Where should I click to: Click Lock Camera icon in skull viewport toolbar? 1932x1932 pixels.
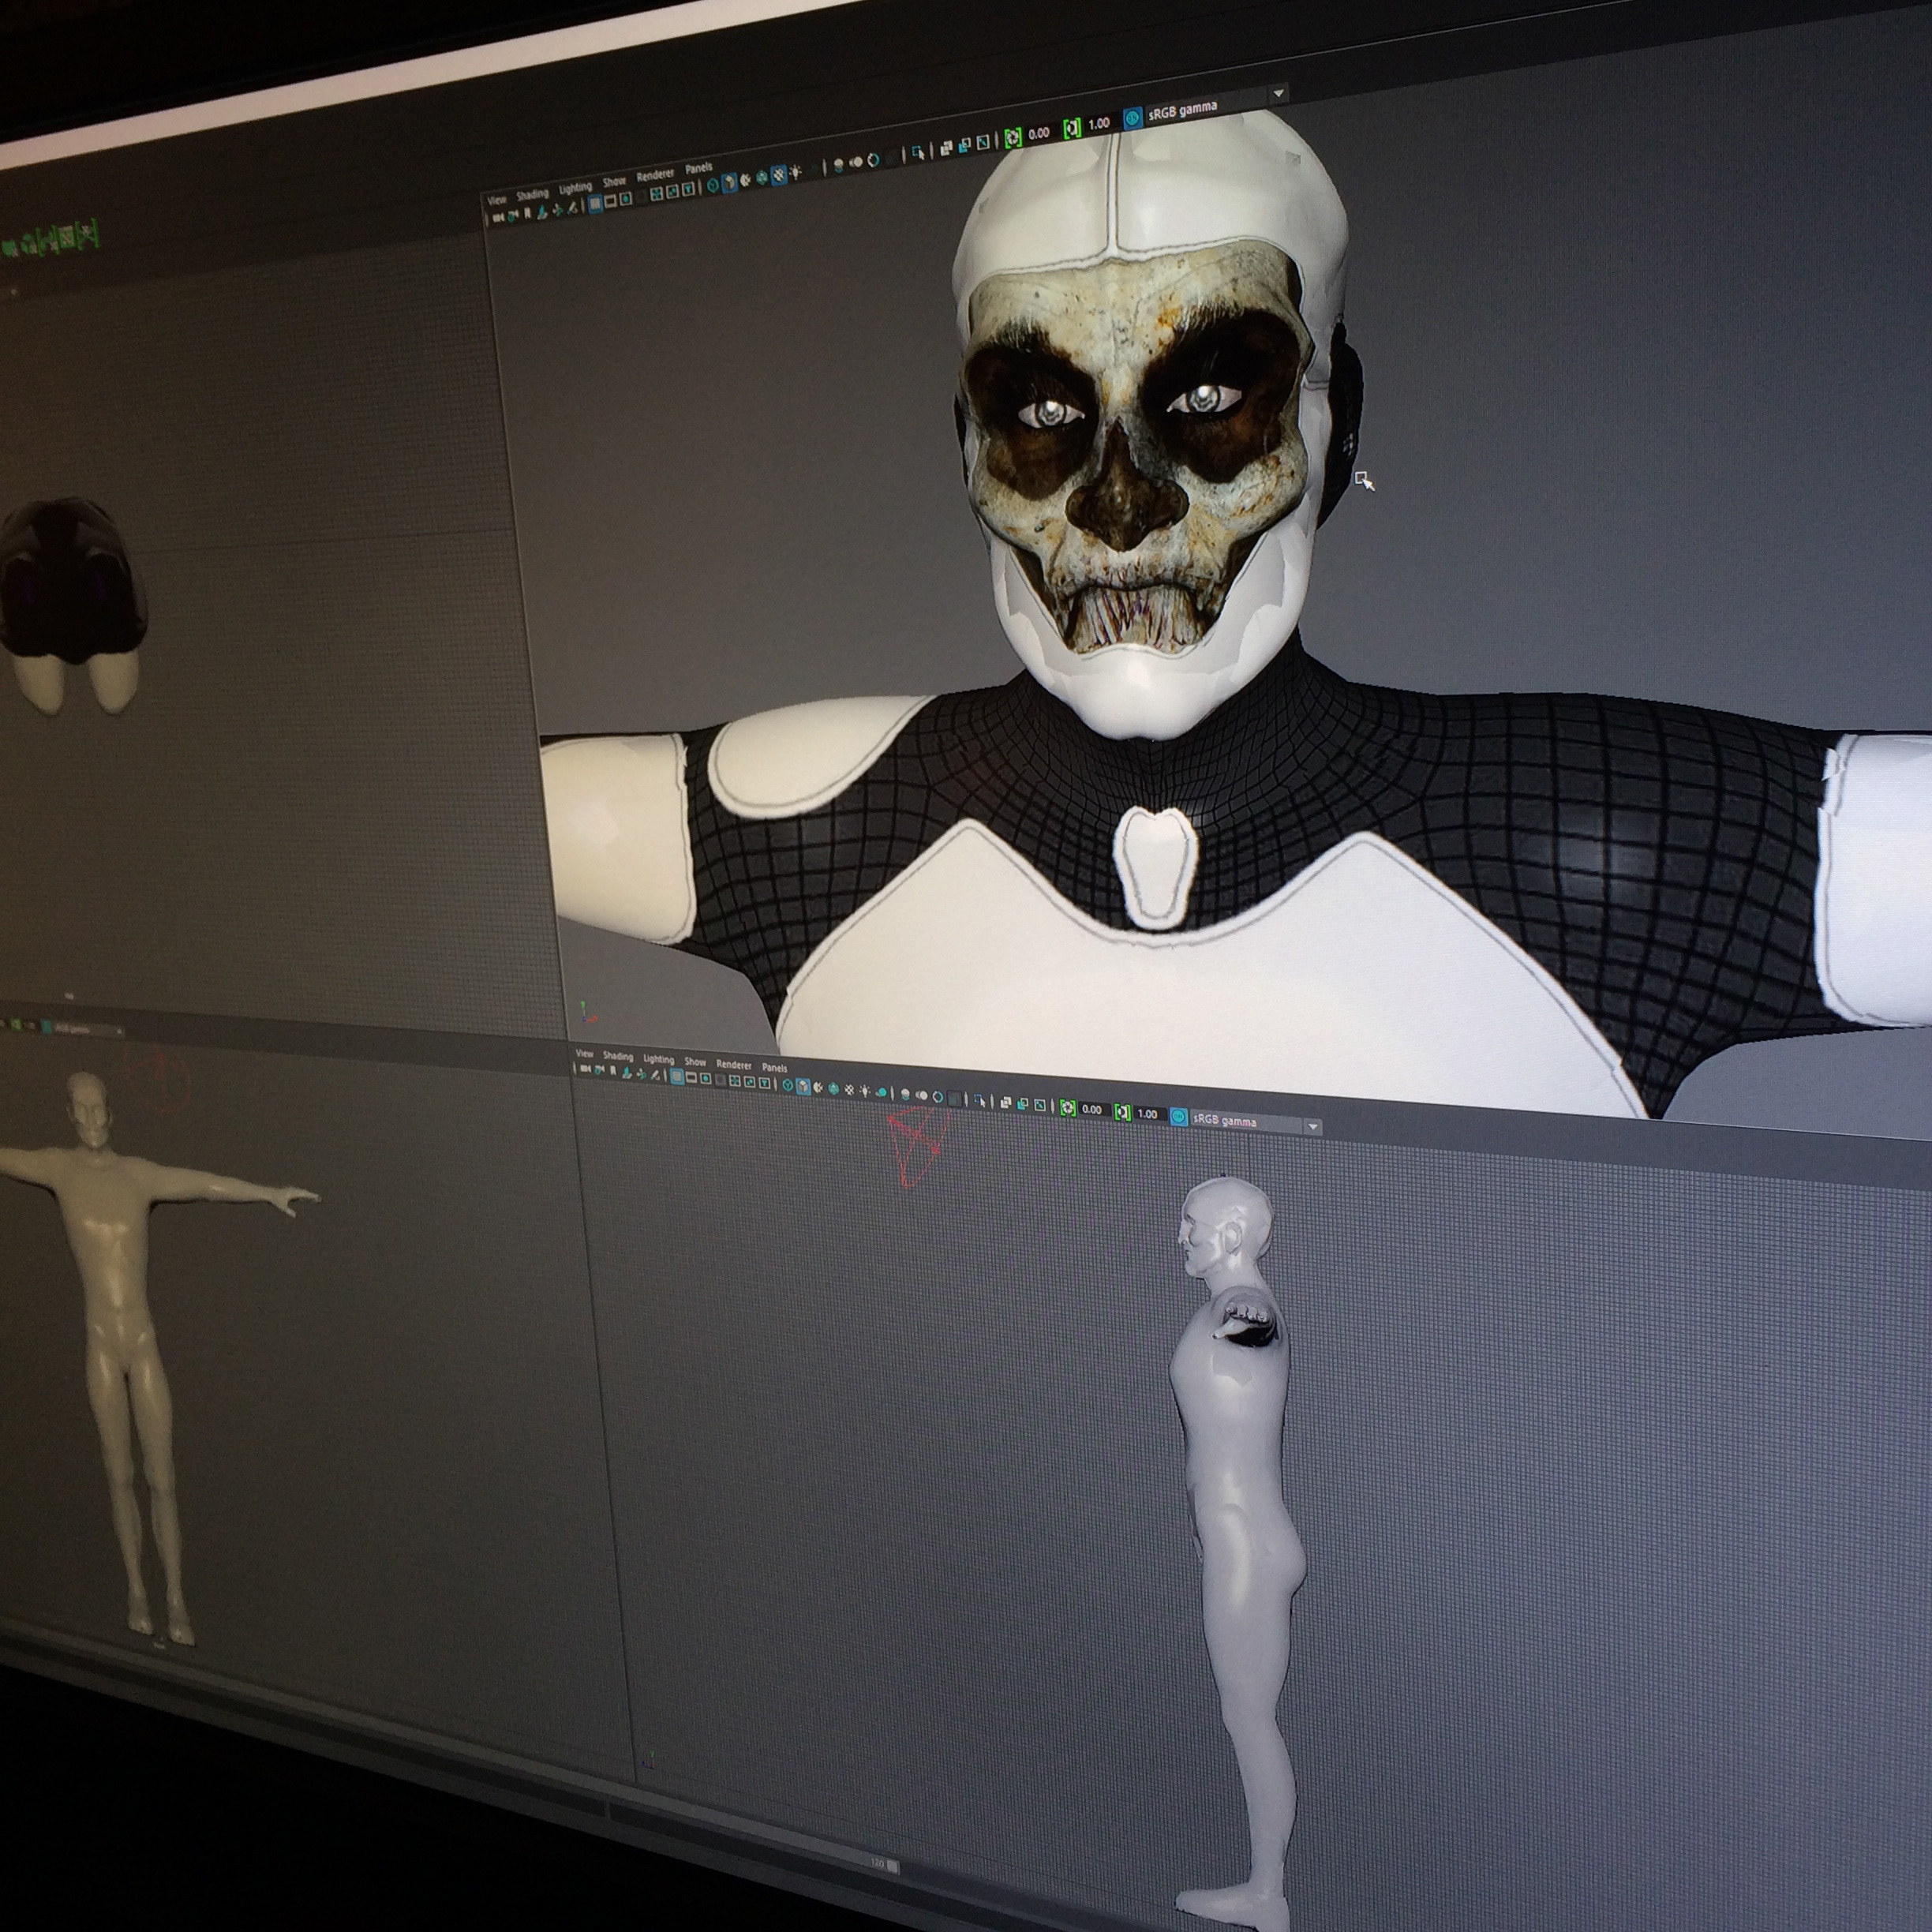click(513, 216)
